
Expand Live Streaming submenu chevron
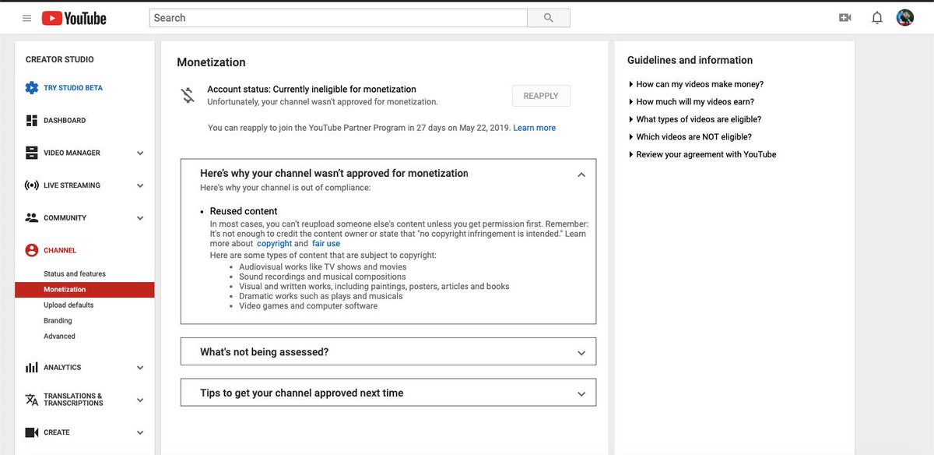pos(140,186)
